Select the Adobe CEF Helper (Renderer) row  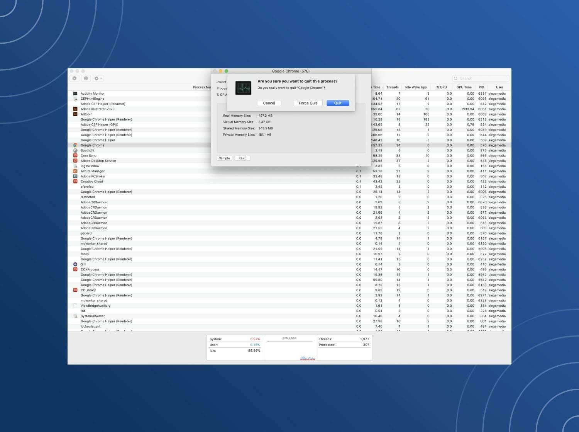pos(289,104)
